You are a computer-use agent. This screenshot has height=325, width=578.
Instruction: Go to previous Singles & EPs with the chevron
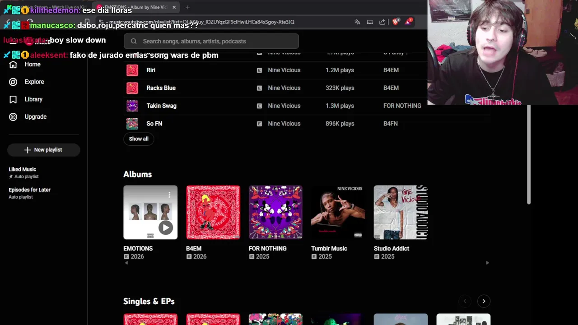point(465,301)
